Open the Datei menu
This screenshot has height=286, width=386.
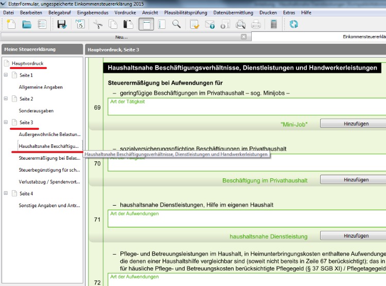click(8, 12)
